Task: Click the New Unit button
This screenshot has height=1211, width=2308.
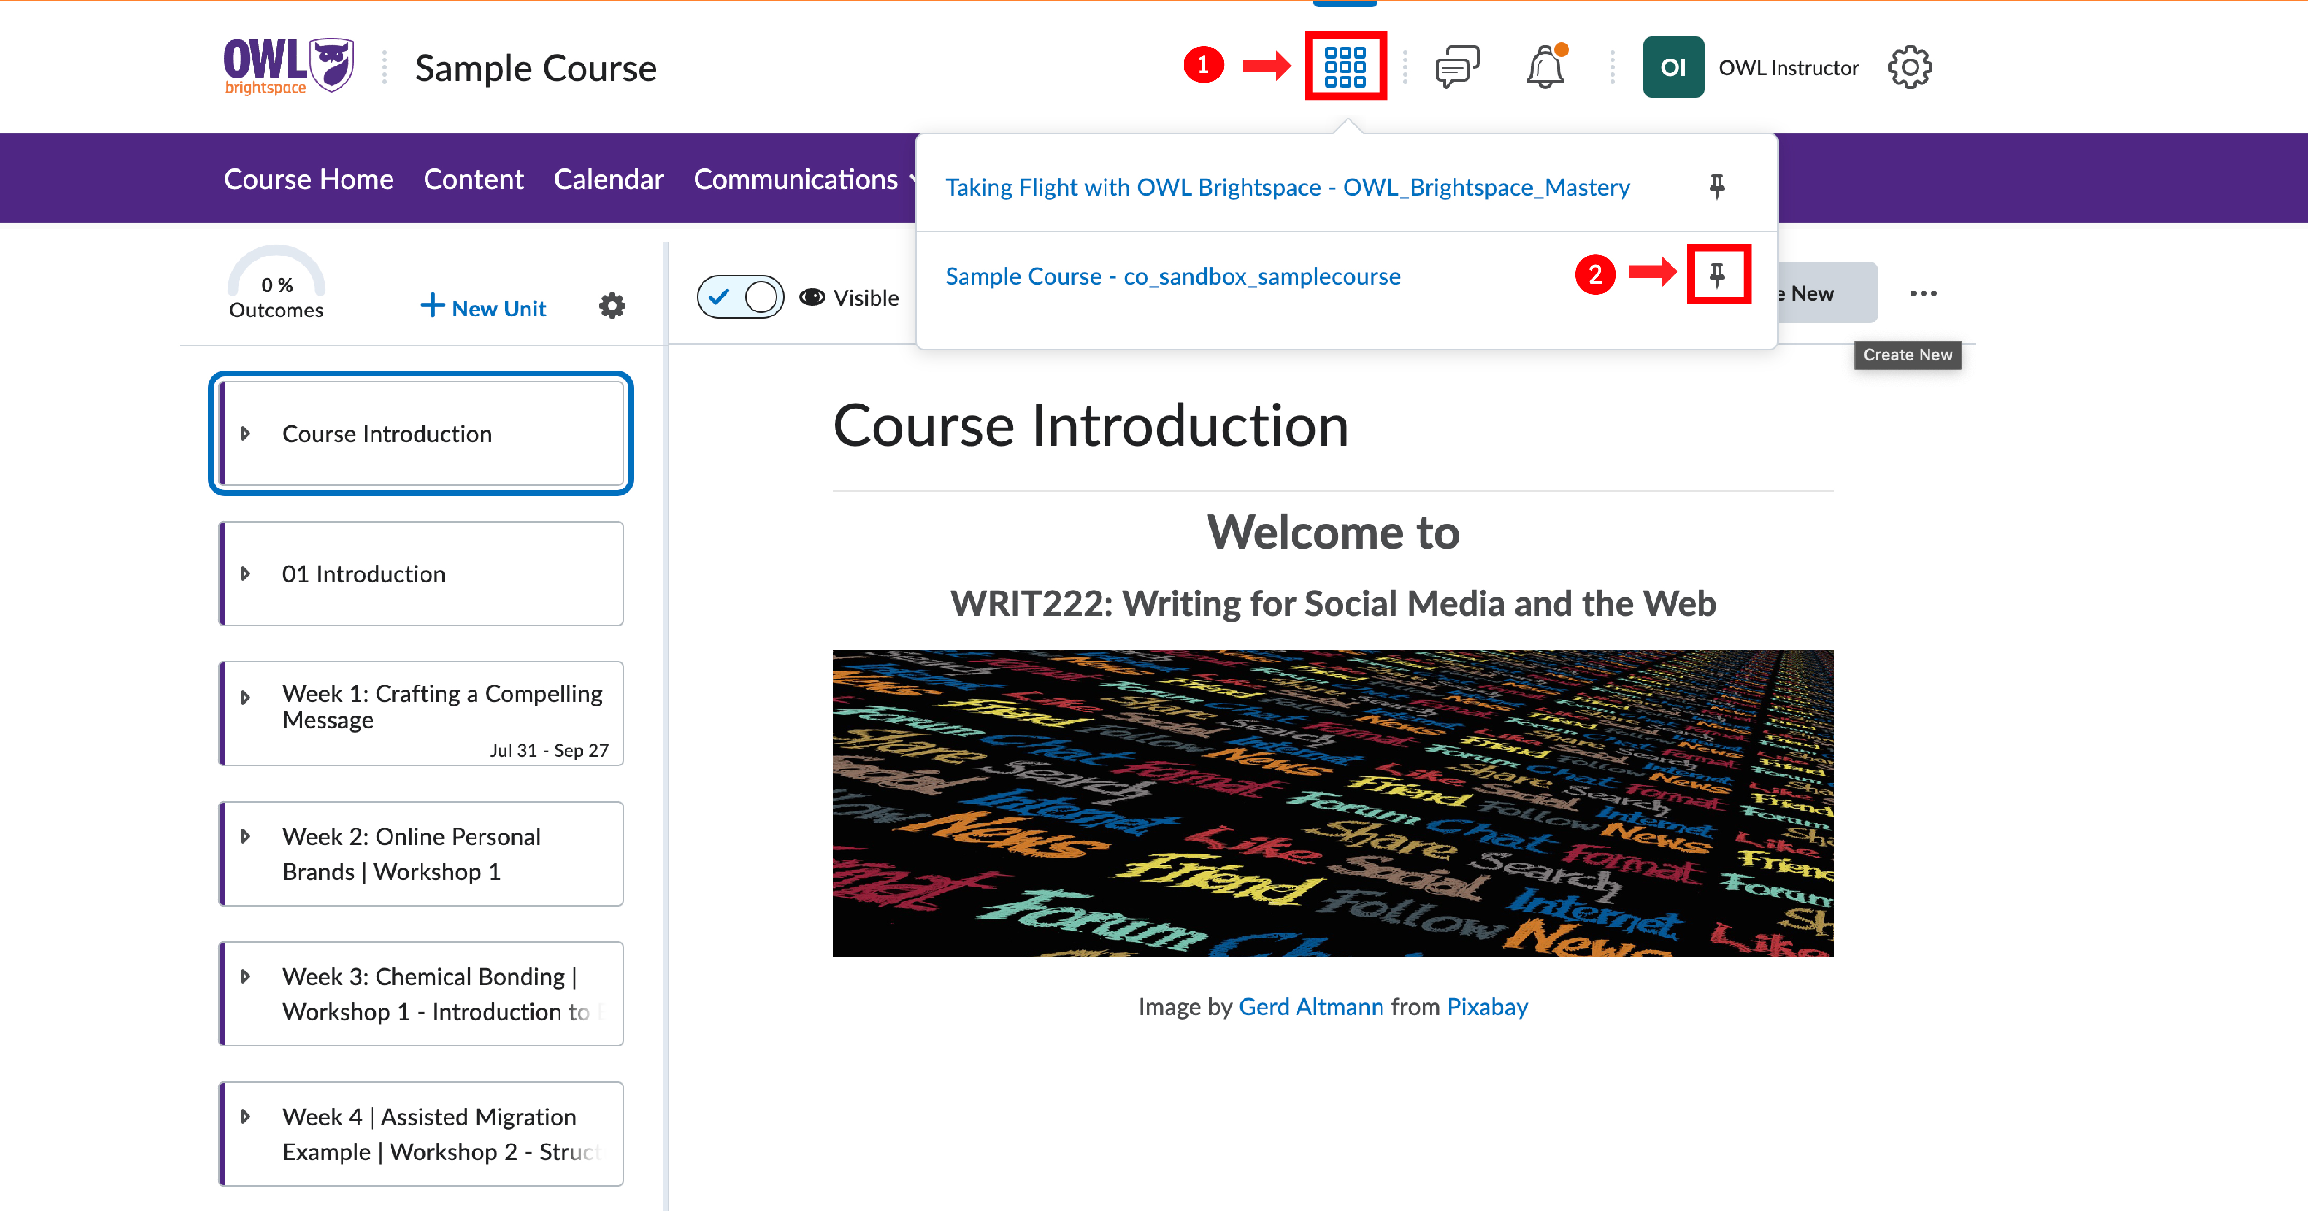Action: pos(483,307)
